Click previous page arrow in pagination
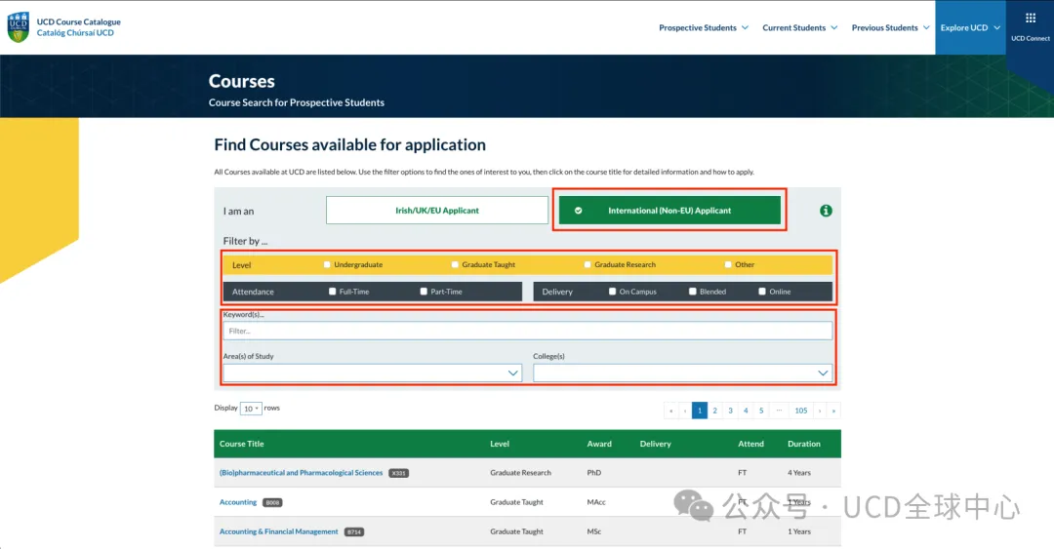This screenshot has width=1054, height=549. (685, 411)
